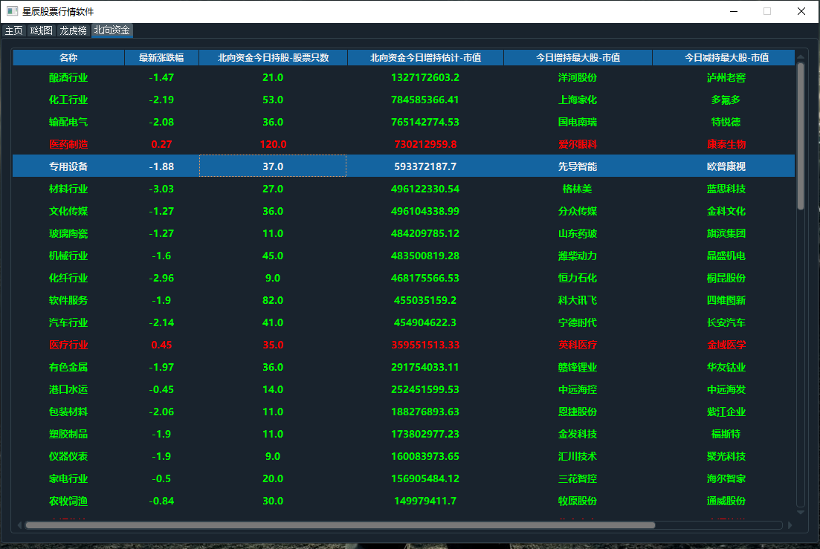Select the 机械行业 cell
820x549 pixels.
click(68, 256)
